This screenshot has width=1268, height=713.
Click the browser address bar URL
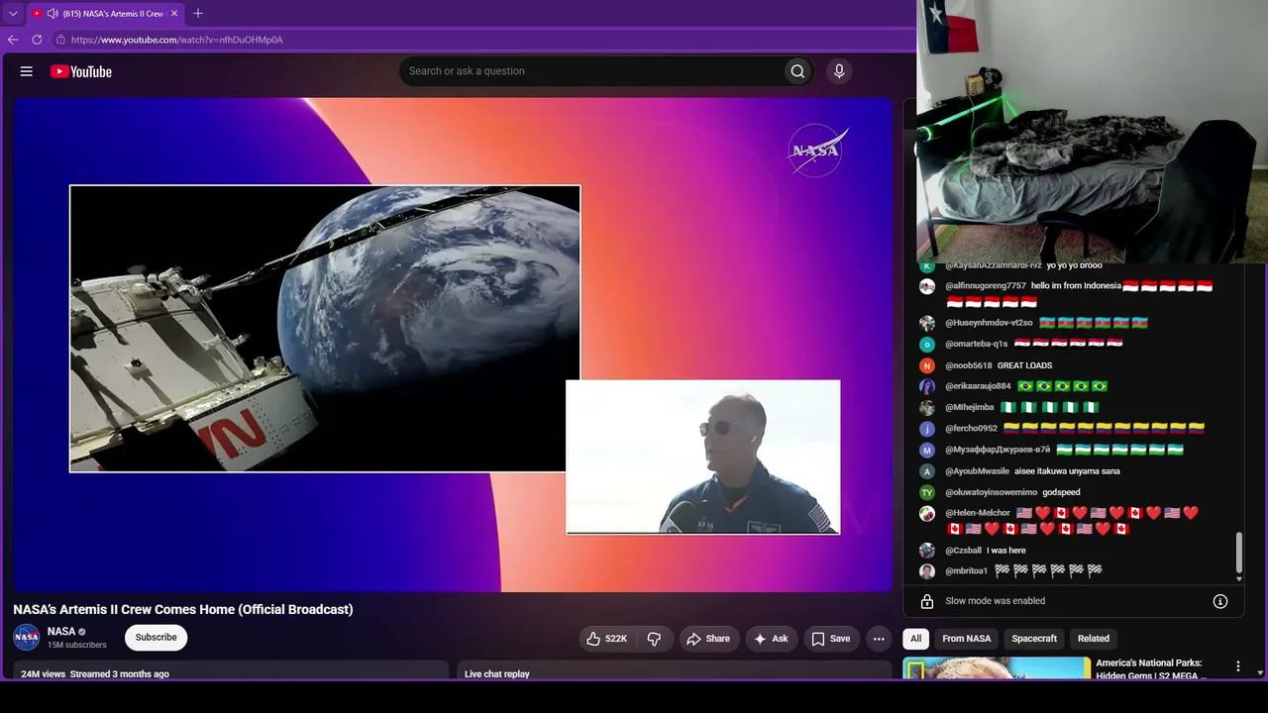[177, 40]
